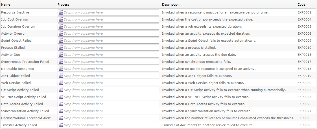This screenshot has width=317, height=129.
Task: Click the process icon for Web Service Failed
Action: pos(61,83)
